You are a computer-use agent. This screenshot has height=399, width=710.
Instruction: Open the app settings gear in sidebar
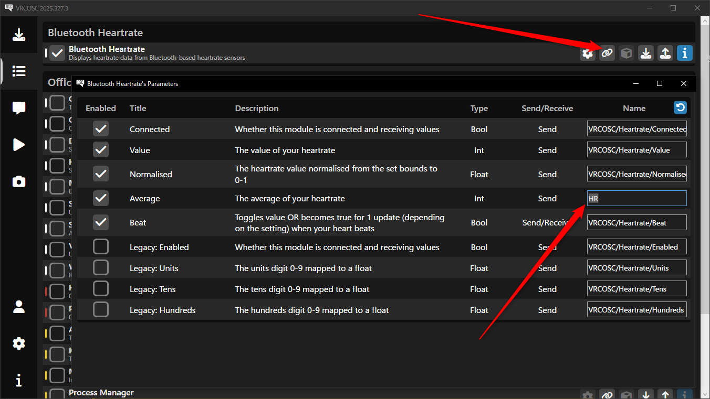click(19, 343)
